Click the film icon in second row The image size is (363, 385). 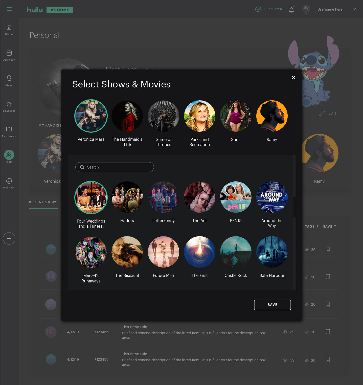51,277
